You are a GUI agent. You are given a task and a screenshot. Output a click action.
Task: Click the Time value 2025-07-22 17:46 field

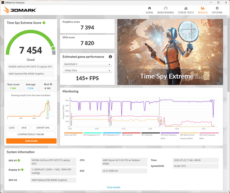coord(195,160)
